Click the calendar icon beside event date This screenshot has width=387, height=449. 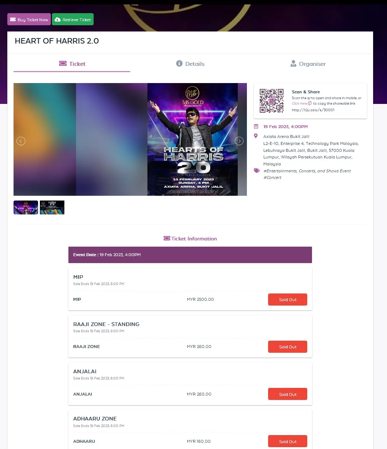(256, 127)
